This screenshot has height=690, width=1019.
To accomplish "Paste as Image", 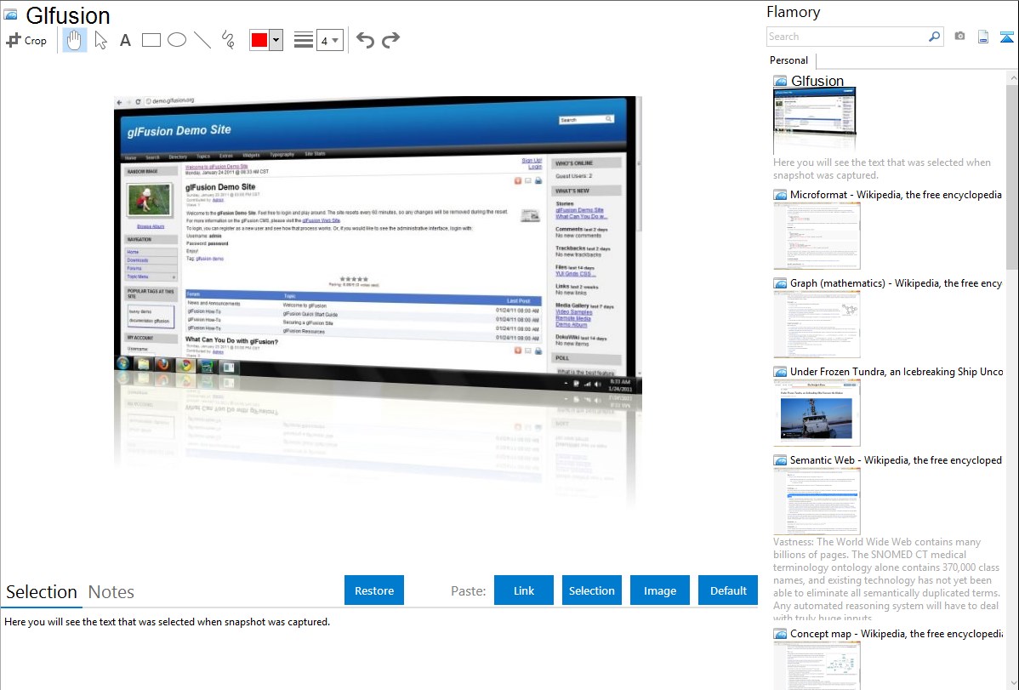I will coord(659,590).
